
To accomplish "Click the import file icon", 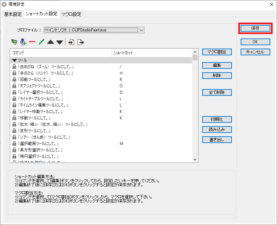I will [x=71, y=42].
